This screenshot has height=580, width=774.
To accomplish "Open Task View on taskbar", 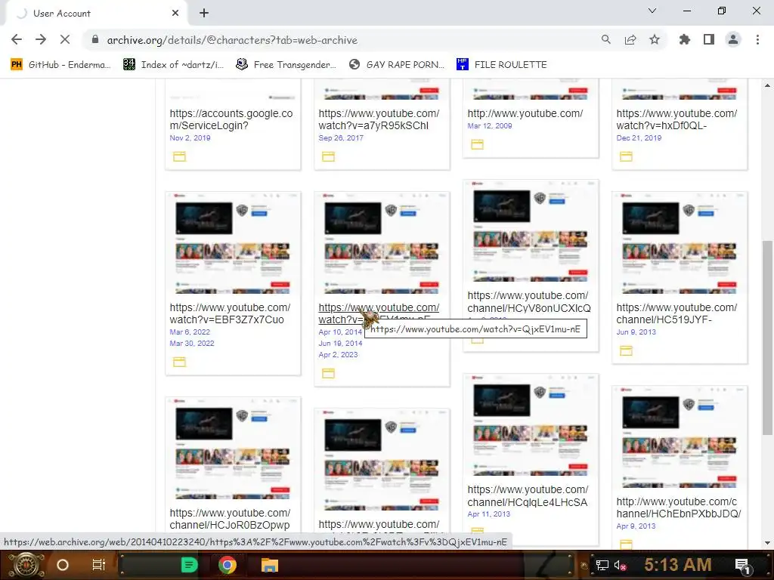I will point(99,565).
